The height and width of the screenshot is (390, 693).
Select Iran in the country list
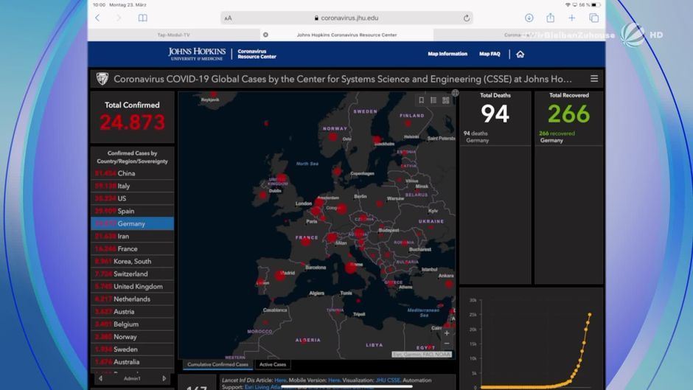click(x=132, y=236)
